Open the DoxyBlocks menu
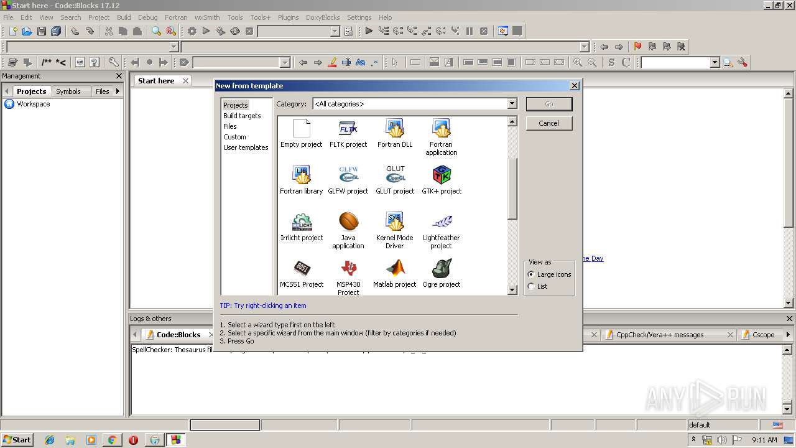The width and height of the screenshot is (796, 448). [323, 17]
